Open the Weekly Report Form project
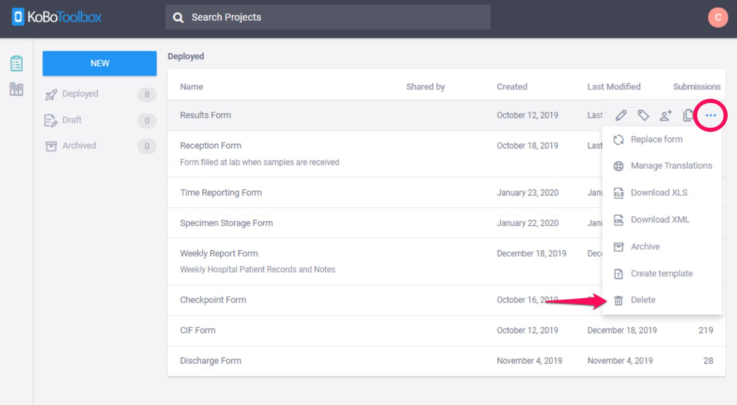The width and height of the screenshot is (737, 405). click(219, 253)
